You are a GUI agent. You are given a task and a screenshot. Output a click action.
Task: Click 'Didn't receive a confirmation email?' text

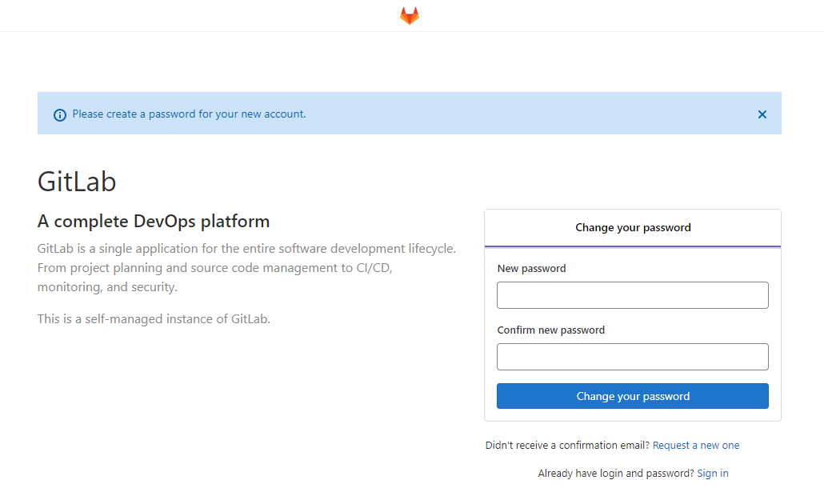point(567,445)
